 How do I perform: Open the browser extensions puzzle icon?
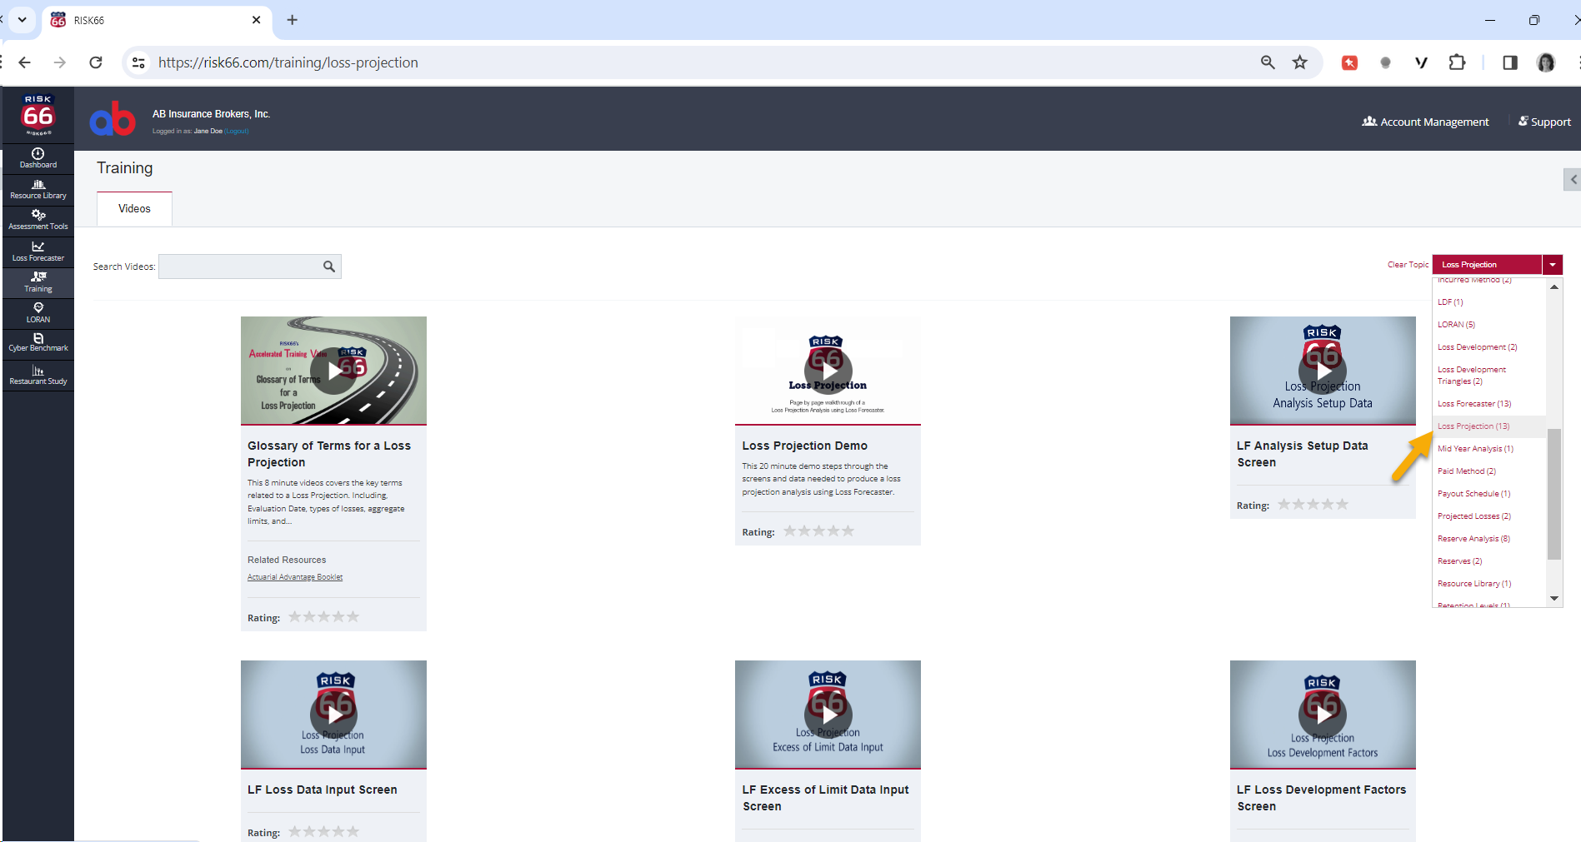point(1457,62)
